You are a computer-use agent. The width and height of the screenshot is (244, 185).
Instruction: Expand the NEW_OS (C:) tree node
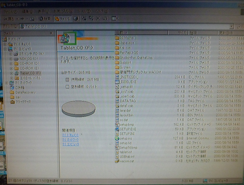tap(11, 59)
